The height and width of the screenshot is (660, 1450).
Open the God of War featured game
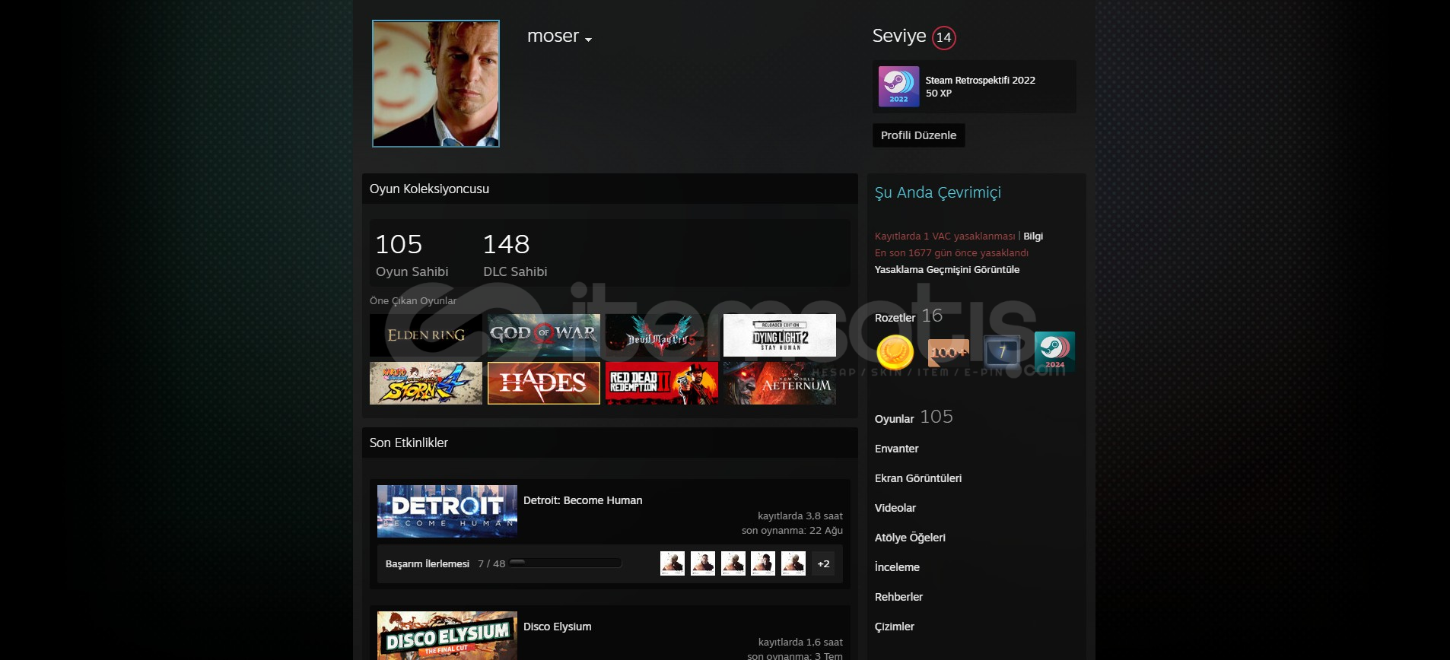coord(544,335)
